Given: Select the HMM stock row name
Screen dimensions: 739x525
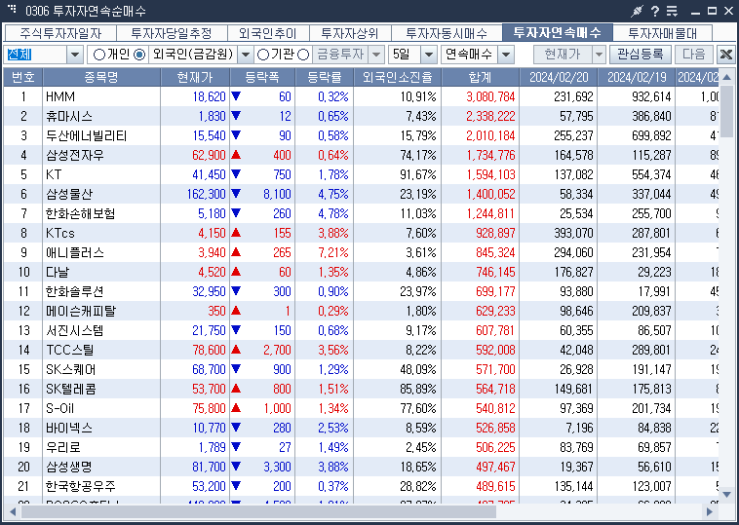Looking at the screenshot, I should [x=60, y=97].
